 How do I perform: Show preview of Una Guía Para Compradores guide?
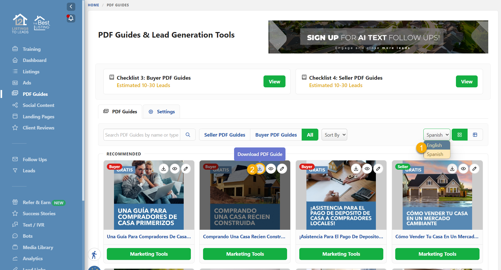(x=175, y=169)
